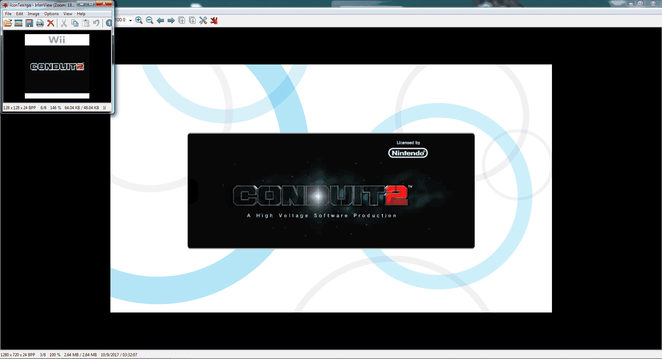Click '100 %' zoom in main status bar
Image resolution: width=662 pixels, height=359 pixels.
[55, 355]
